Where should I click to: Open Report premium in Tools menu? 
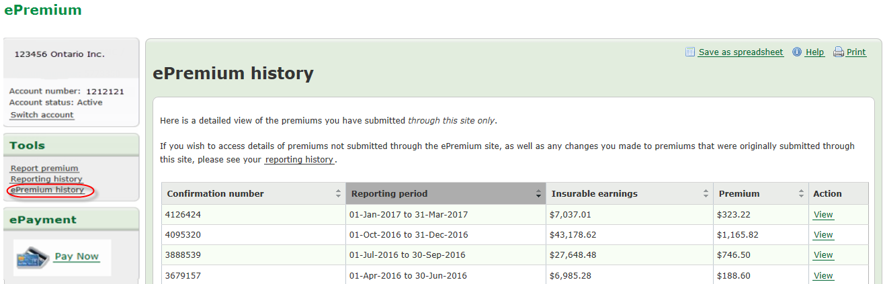[x=44, y=169]
